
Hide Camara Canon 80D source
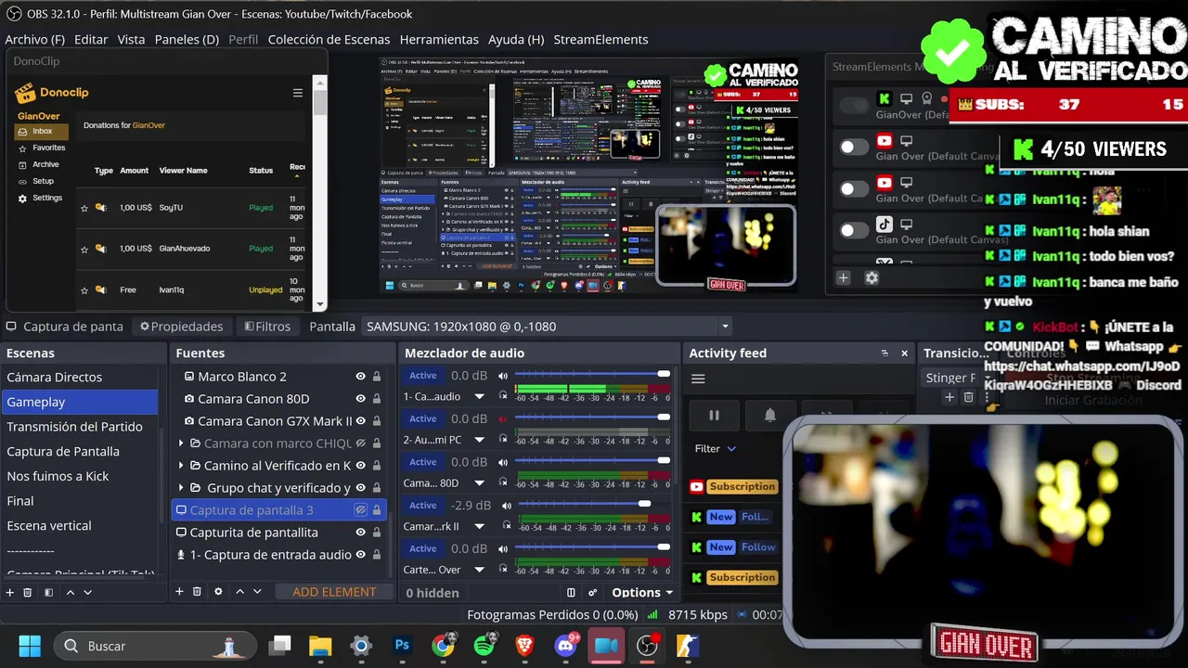click(x=360, y=399)
